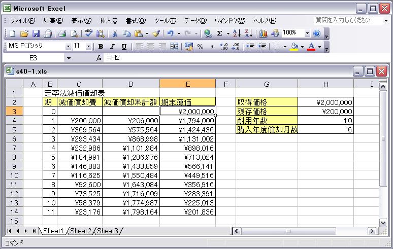The image size is (393, 249).
Task: Toggle bold formatting with B
Action: click(101, 47)
